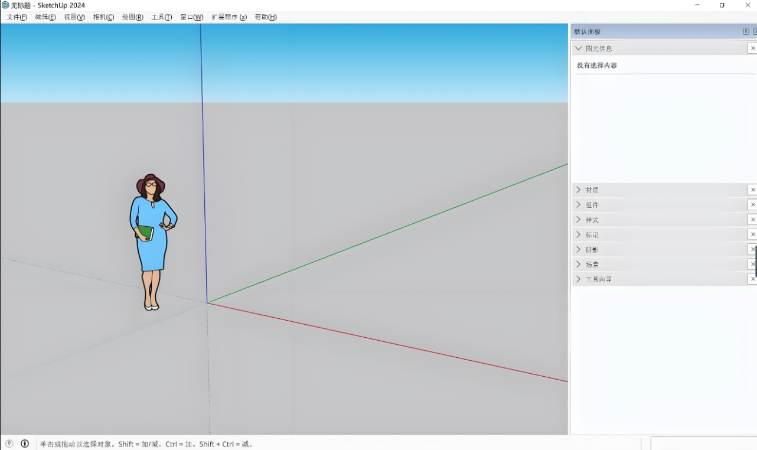Open the 绘图(R) menu
The width and height of the screenshot is (757, 450).
(132, 17)
